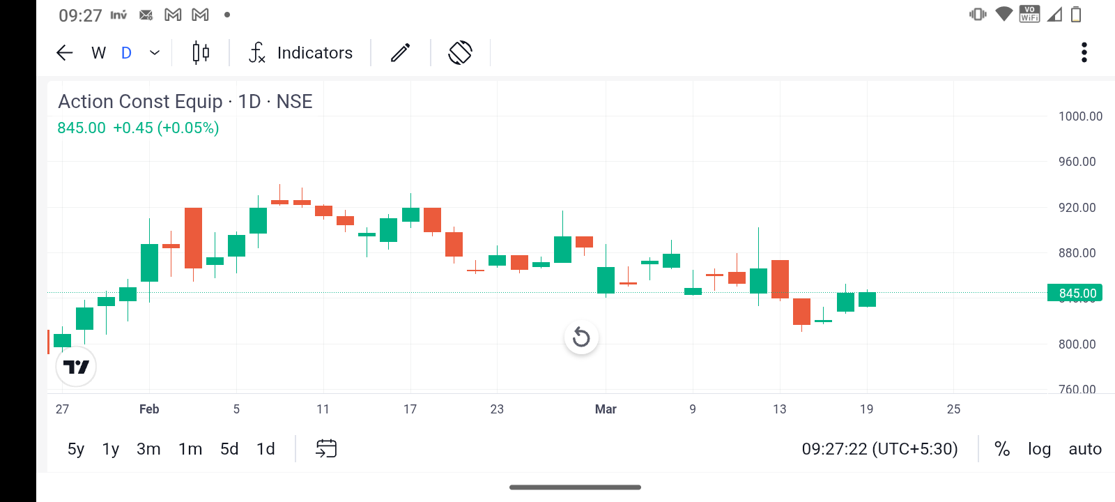This screenshot has height=502, width=1115.
Task: Switch to the weekly W interval
Action: 99,53
